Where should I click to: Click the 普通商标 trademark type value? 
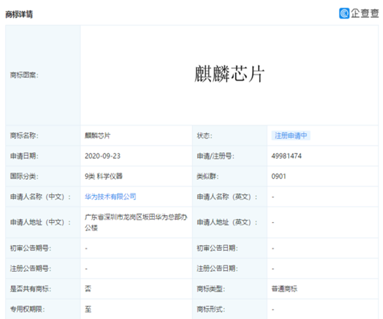(286, 289)
